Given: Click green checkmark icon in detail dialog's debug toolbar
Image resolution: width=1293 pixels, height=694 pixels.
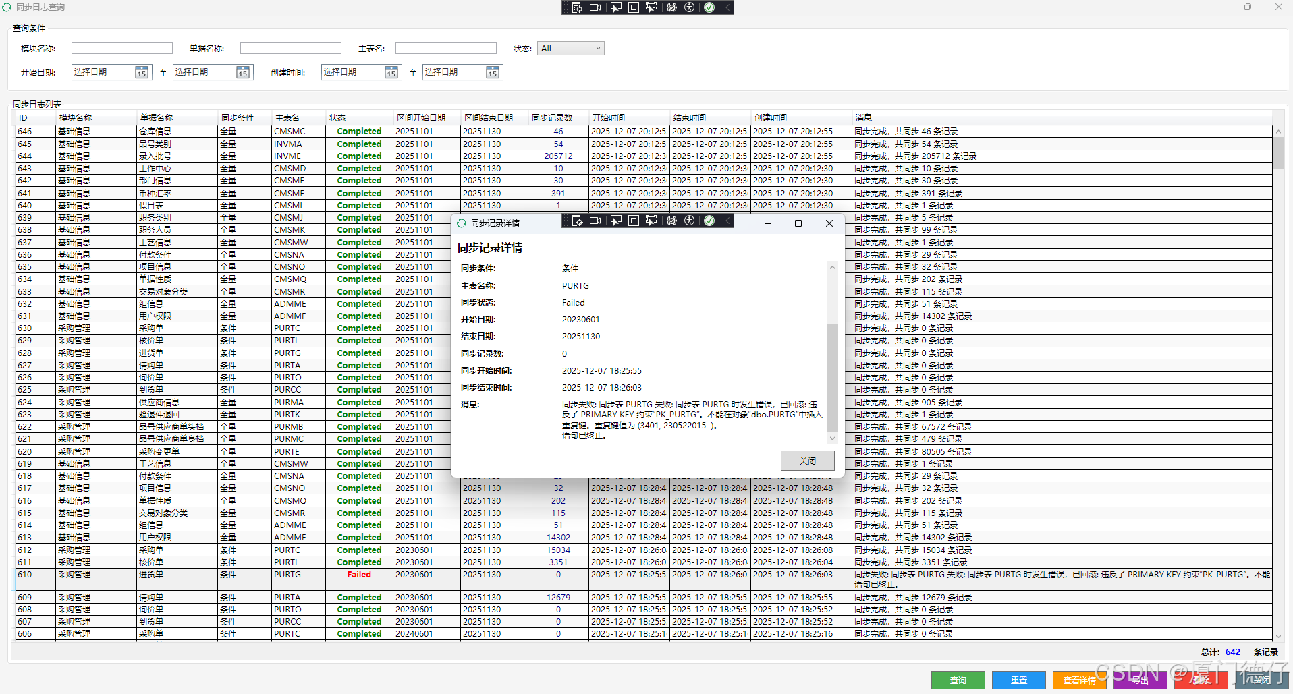Looking at the screenshot, I should click(x=709, y=221).
